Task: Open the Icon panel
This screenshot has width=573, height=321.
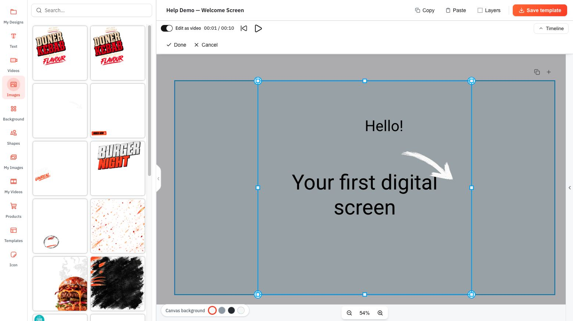Action: pos(14,259)
